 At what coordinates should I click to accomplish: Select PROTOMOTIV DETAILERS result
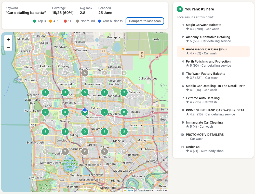pyautogui.click(x=213, y=137)
